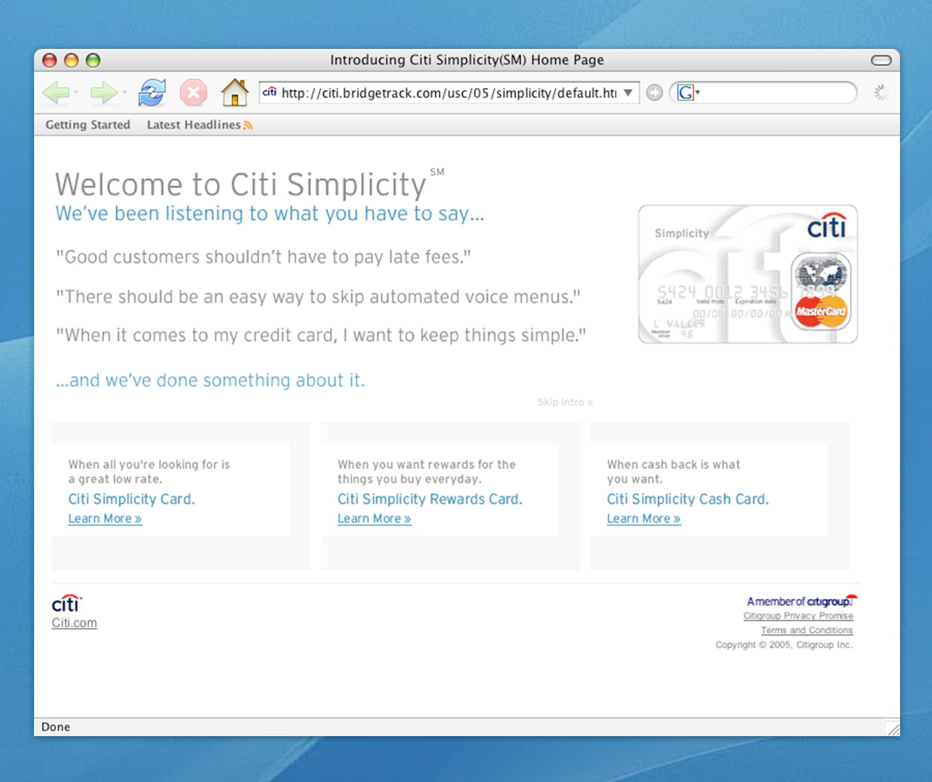Open the Getting Started bookmark

(88, 125)
